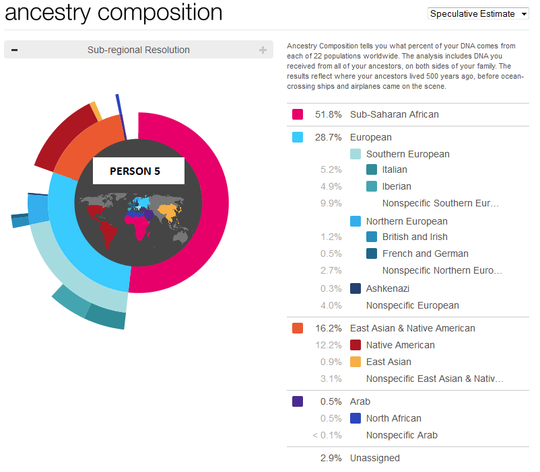
Task: Click the Iberian population label
Action: 395,186
